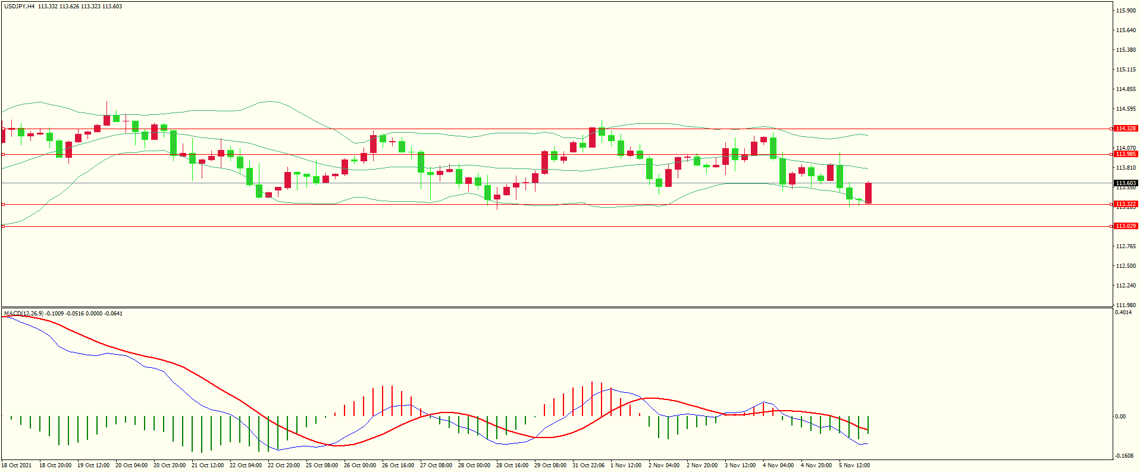The width and height of the screenshot is (1140, 472).
Task: Click the MACD scale value 0.4014
Action: click(x=1123, y=312)
